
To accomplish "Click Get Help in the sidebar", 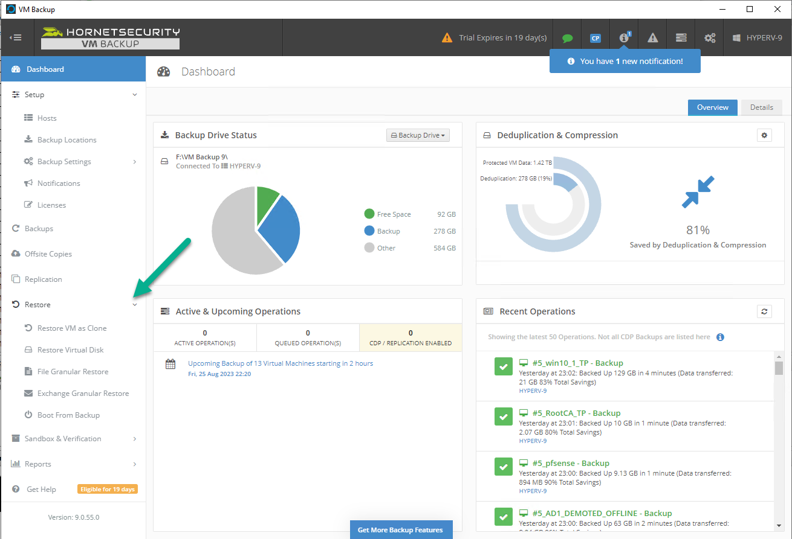I will tap(41, 490).
